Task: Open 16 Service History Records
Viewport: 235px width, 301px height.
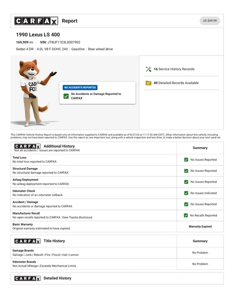Action: (174, 69)
